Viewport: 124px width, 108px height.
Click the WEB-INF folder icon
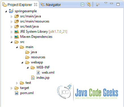pyautogui.click(x=33, y=67)
